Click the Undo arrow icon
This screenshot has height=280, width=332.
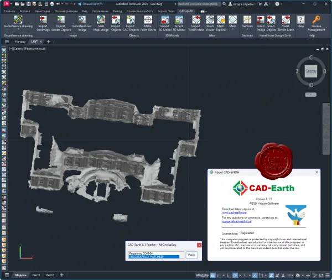point(58,4)
